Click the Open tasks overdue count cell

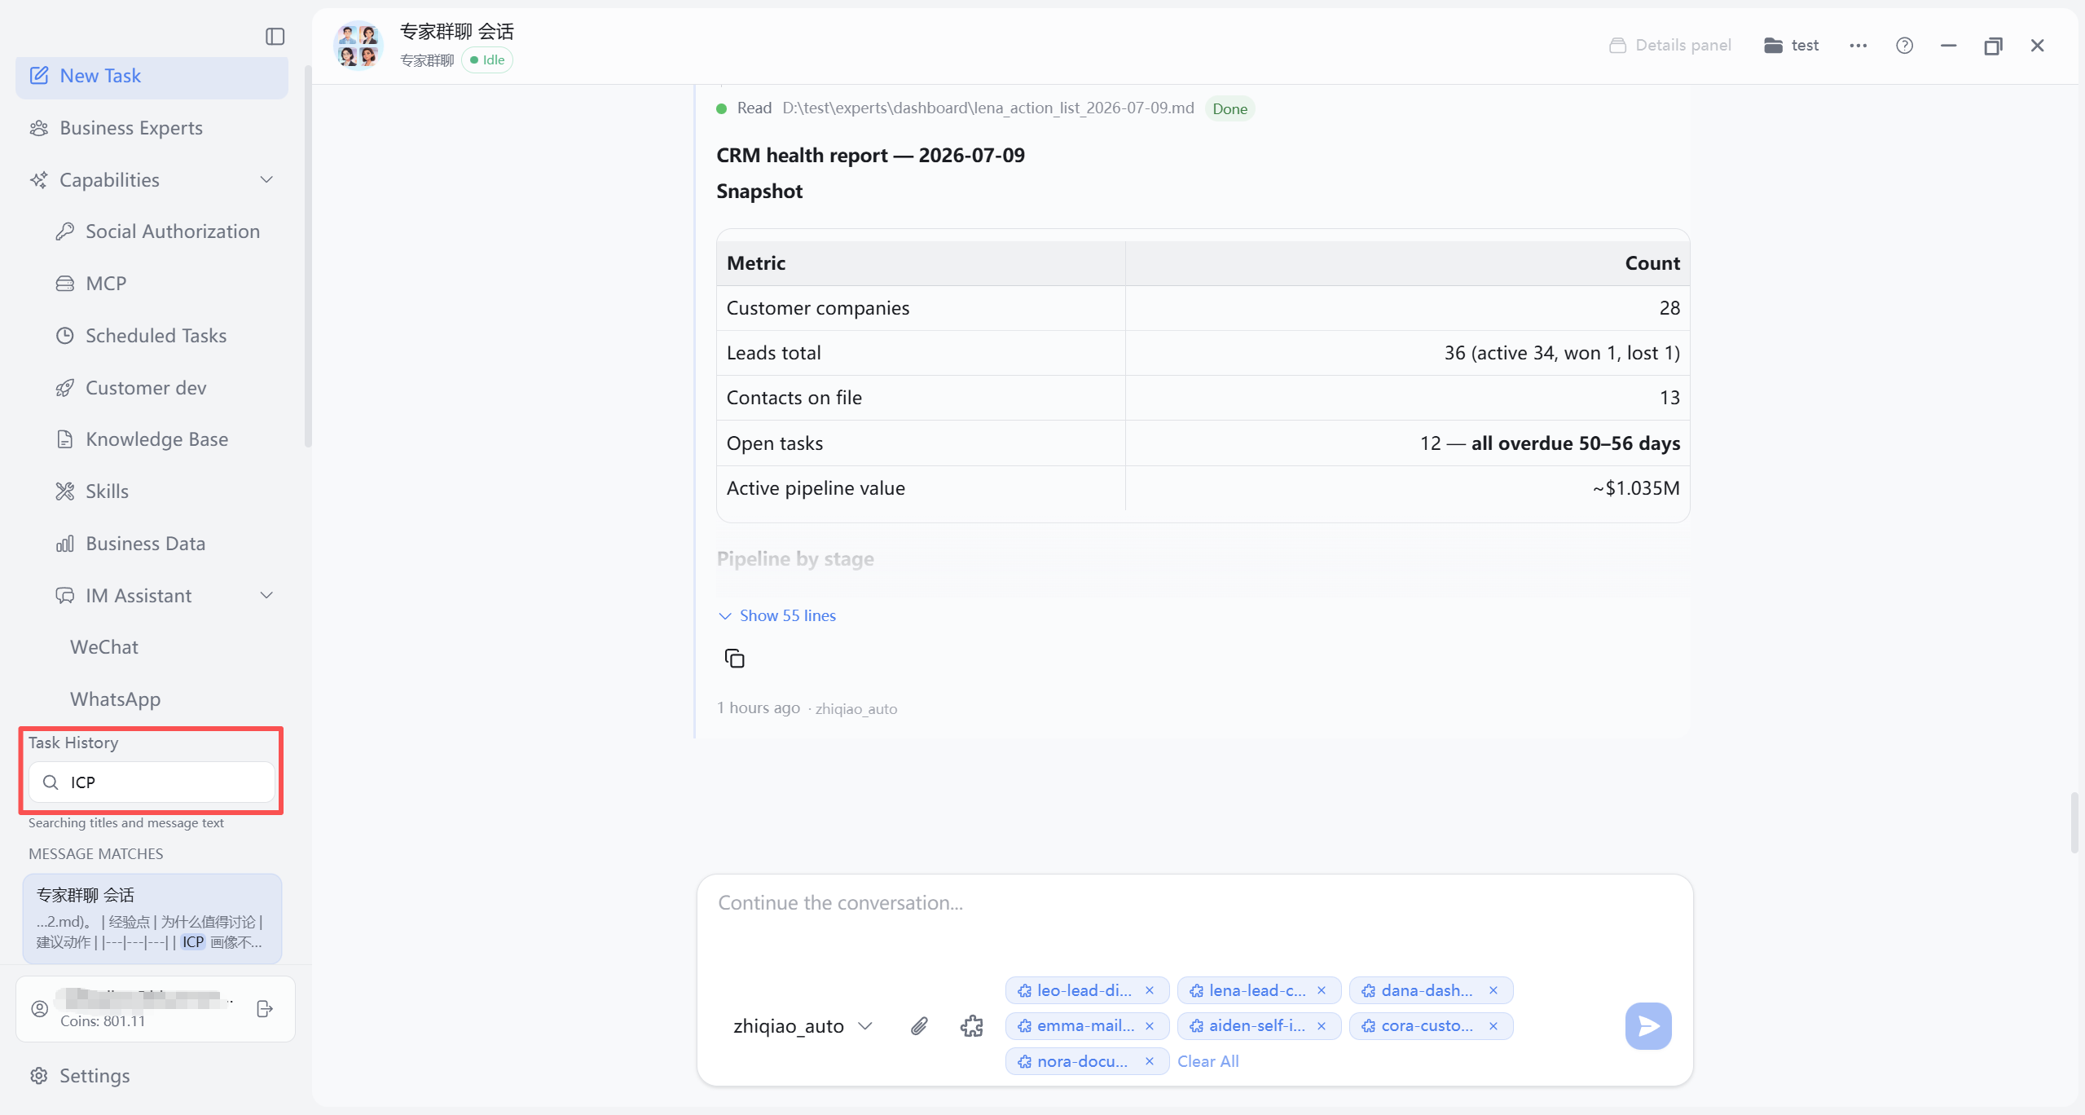[1407, 443]
